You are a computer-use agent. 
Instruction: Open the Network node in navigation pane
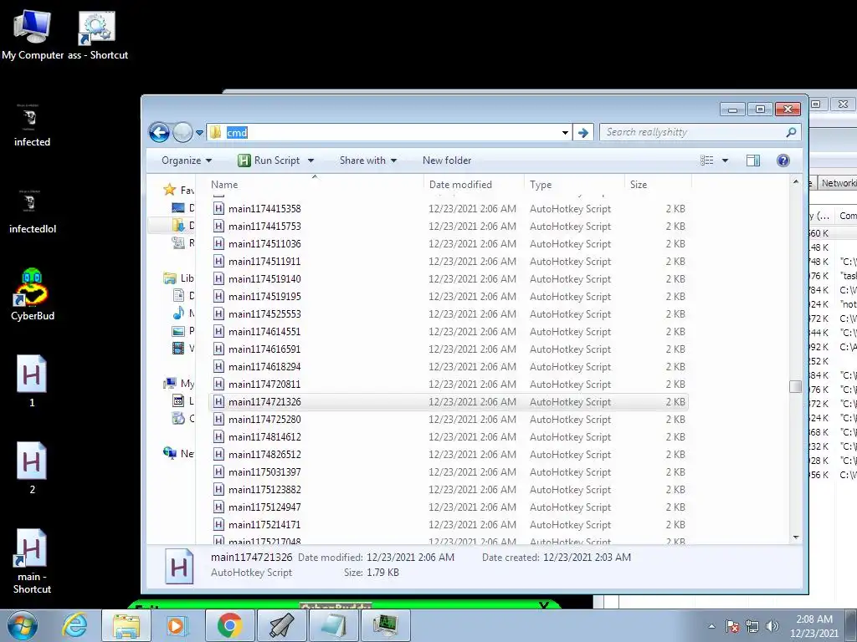click(x=179, y=453)
